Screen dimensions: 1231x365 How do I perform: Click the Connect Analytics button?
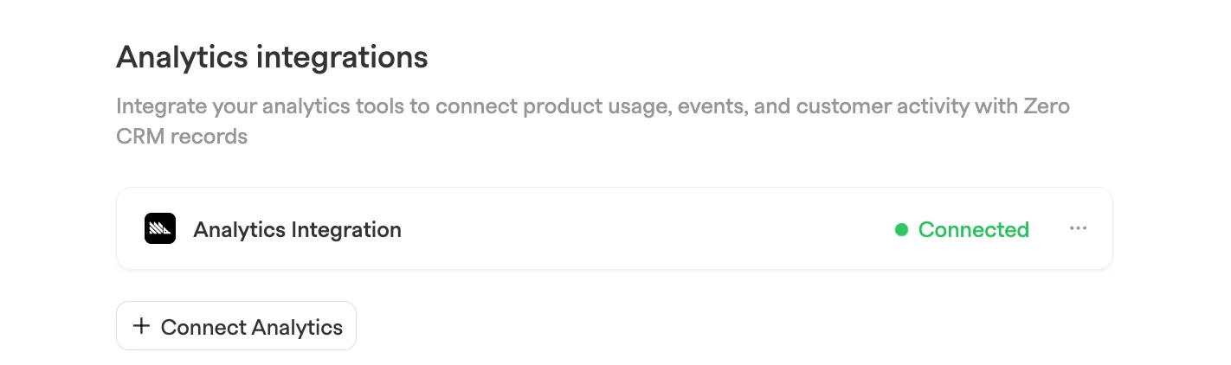coord(236,326)
